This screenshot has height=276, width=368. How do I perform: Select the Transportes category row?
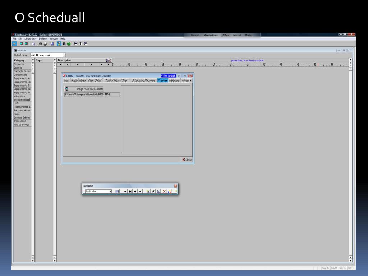[22, 121]
